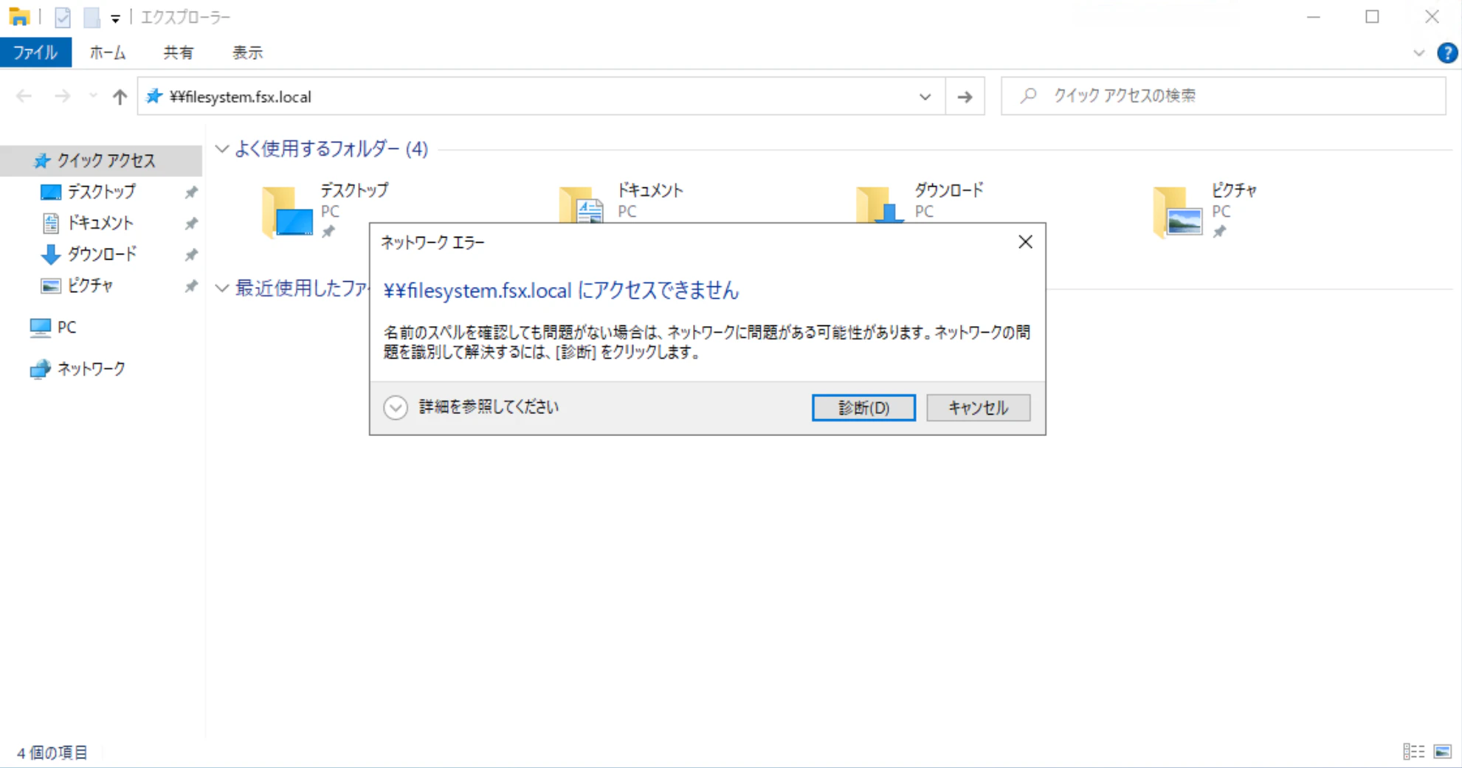Go up one folder level

[x=120, y=97]
